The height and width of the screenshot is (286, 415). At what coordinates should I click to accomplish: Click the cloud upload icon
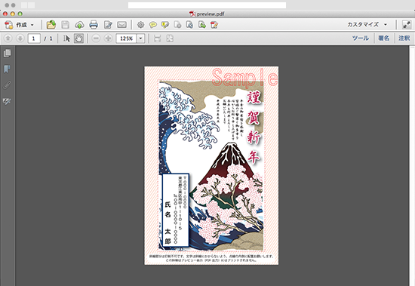tap(79, 25)
